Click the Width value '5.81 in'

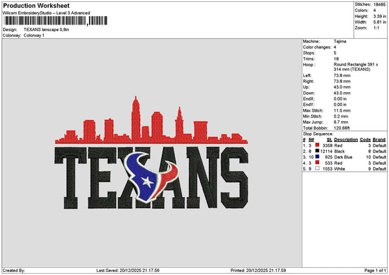379,22
